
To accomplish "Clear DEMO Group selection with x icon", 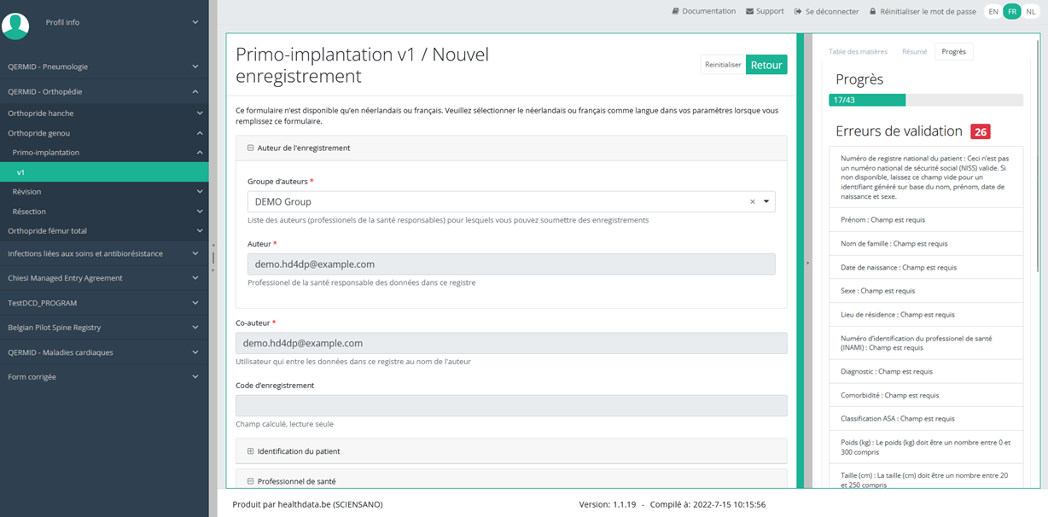I will tap(752, 202).
